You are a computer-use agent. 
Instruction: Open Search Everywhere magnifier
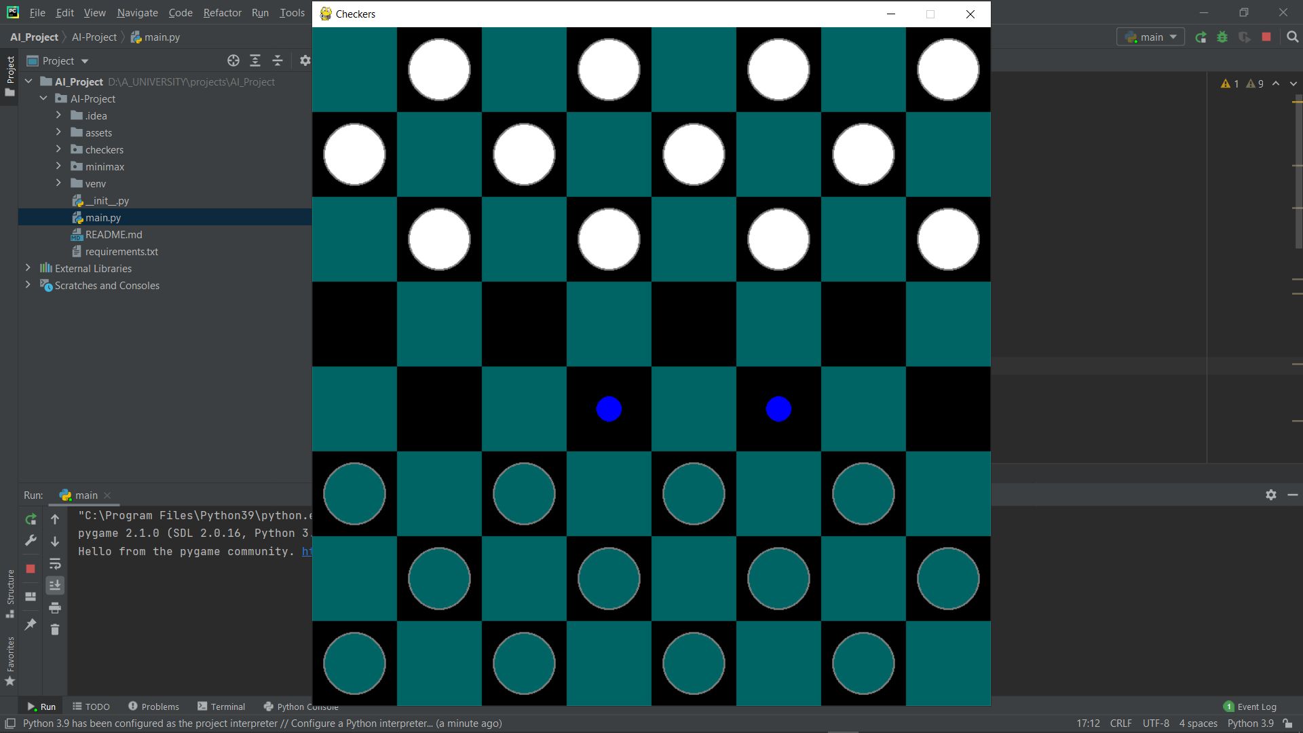pos(1293,37)
